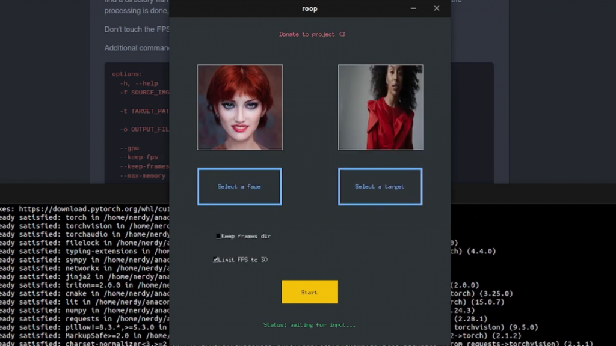The width and height of the screenshot is (616, 346).
Task: Open the Donate to project link
Action: click(x=312, y=34)
